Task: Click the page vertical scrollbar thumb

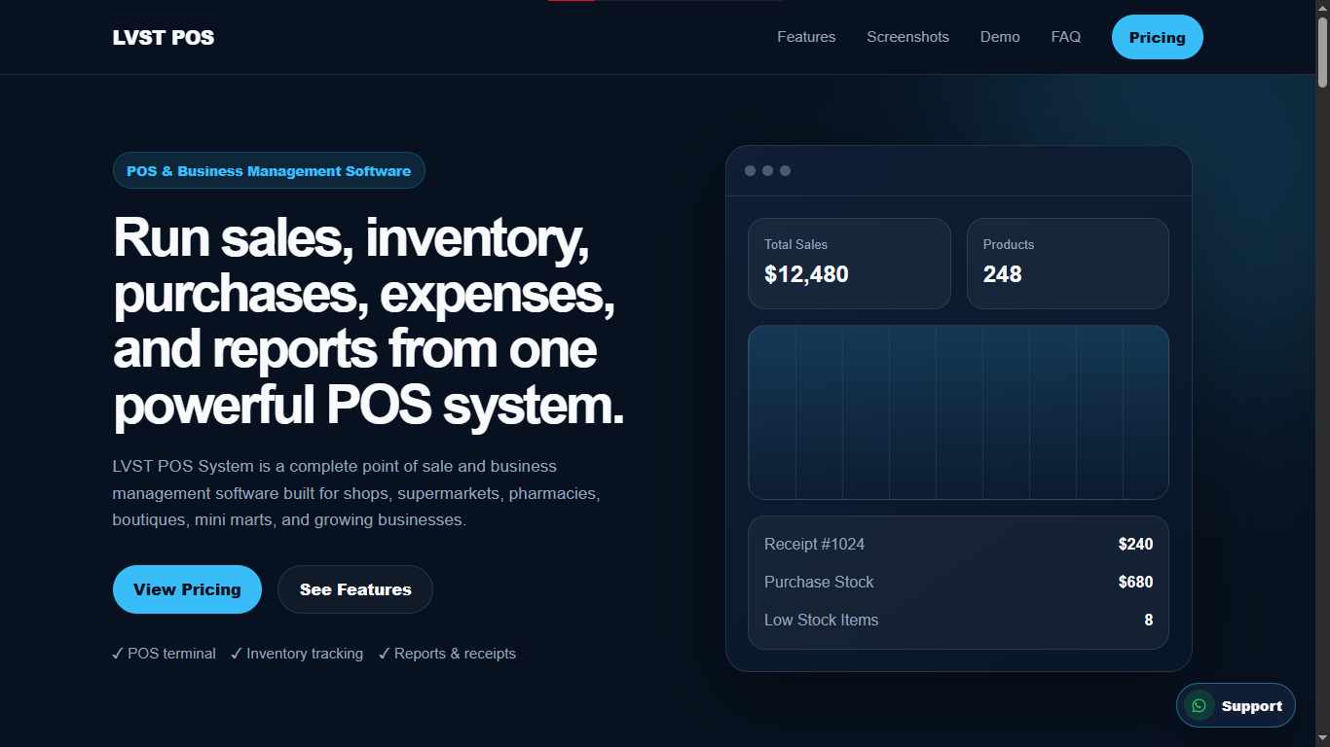Action: pyautogui.click(x=1322, y=51)
